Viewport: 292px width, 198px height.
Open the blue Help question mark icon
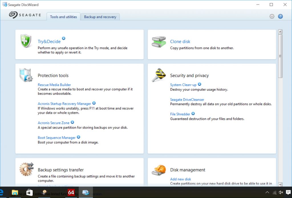coord(280,16)
